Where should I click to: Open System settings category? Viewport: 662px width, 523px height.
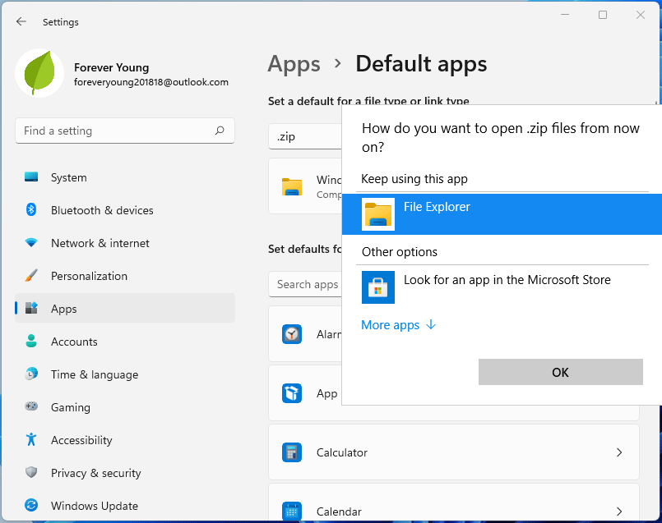(x=125, y=177)
